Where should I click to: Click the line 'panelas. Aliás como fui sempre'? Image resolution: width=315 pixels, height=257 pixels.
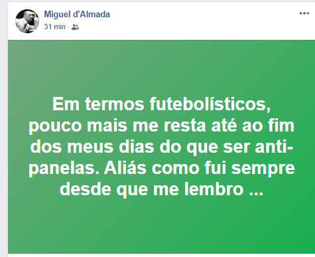(x=162, y=168)
